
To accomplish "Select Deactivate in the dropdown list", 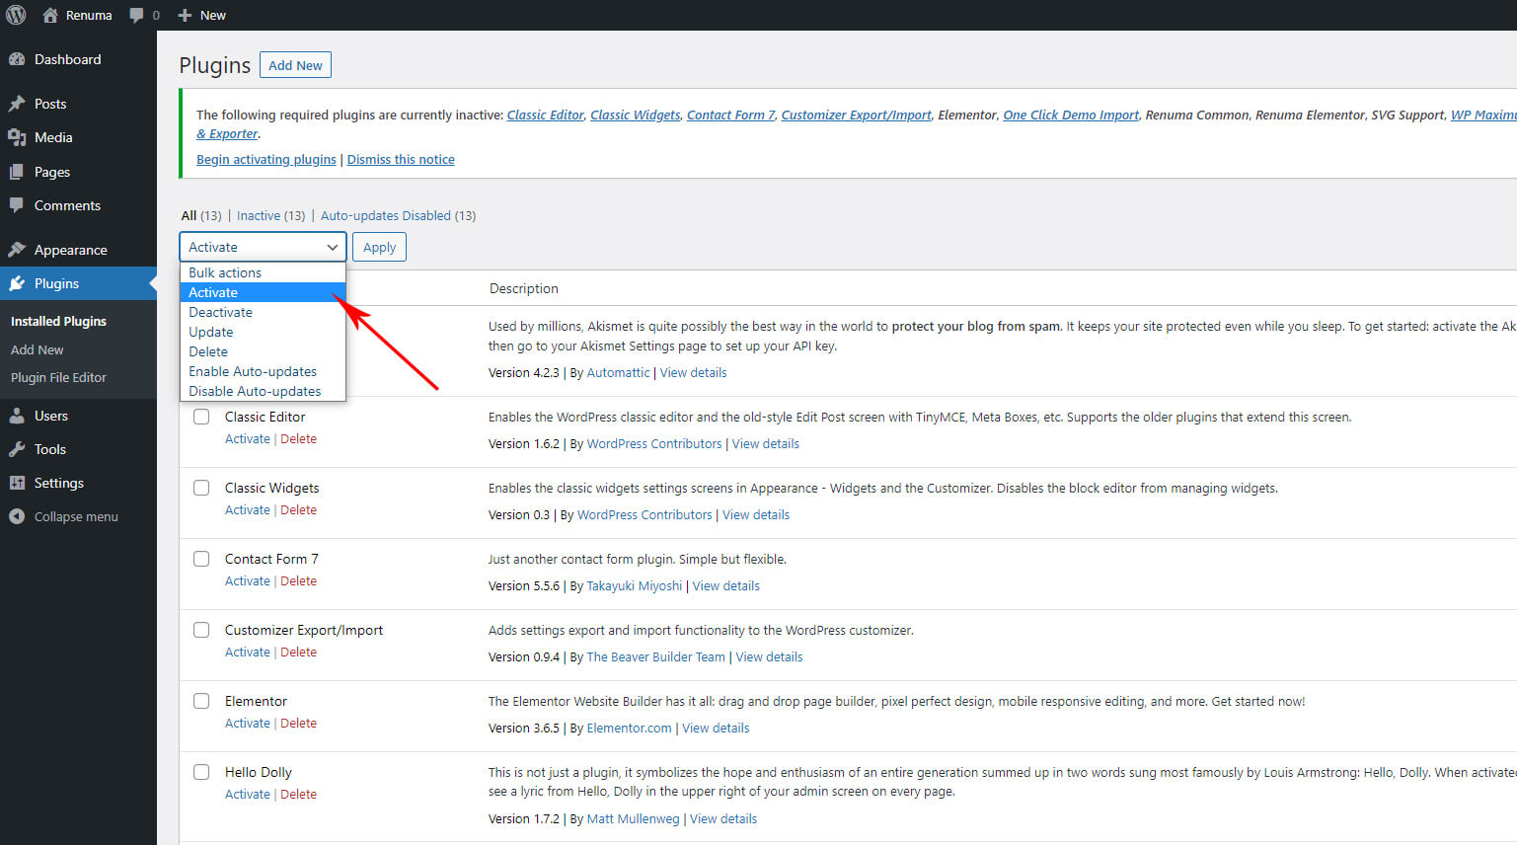I will 263,312.
